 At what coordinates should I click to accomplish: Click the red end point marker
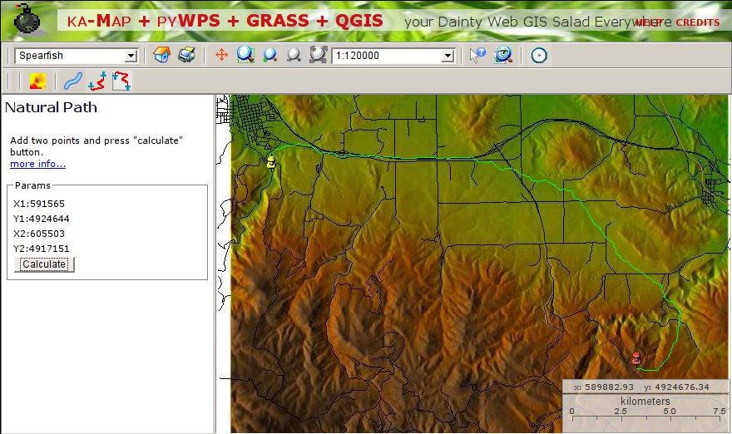tap(636, 358)
